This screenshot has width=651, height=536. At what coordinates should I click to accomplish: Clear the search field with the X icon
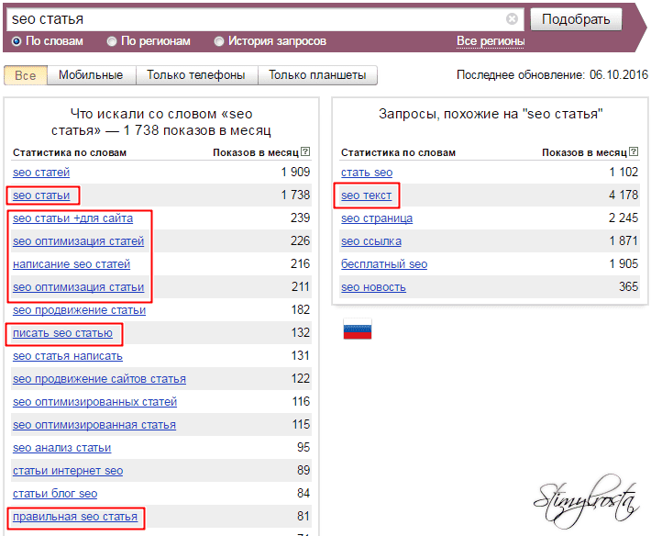tap(512, 19)
